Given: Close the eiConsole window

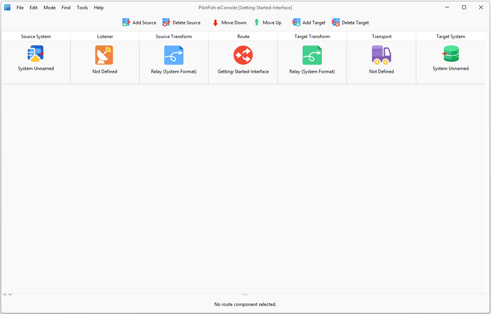Looking at the screenshot, I should [481, 7].
